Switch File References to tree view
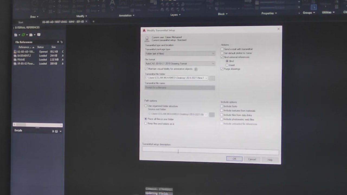347x195 pixels. coord(62,42)
